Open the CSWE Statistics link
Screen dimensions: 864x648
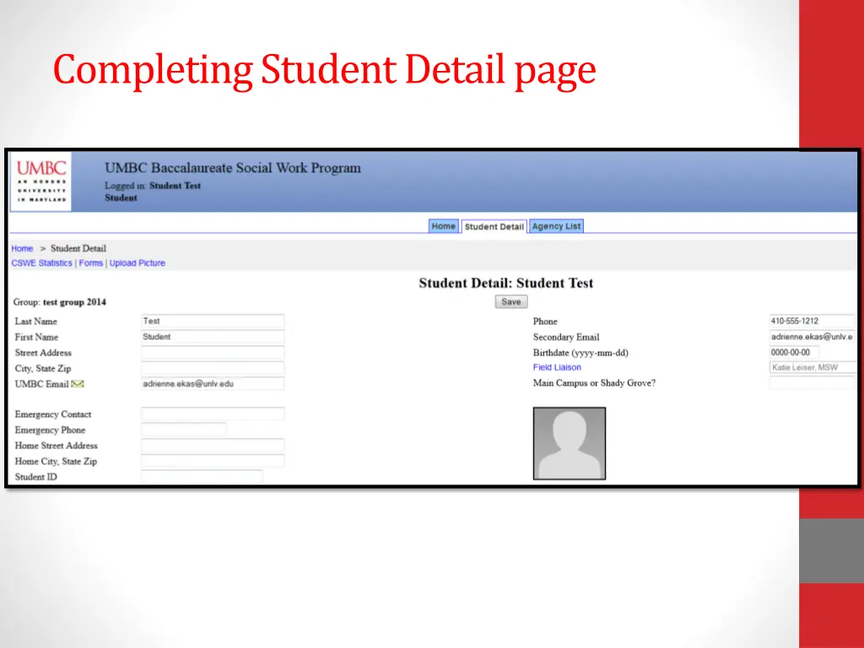click(x=41, y=263)
